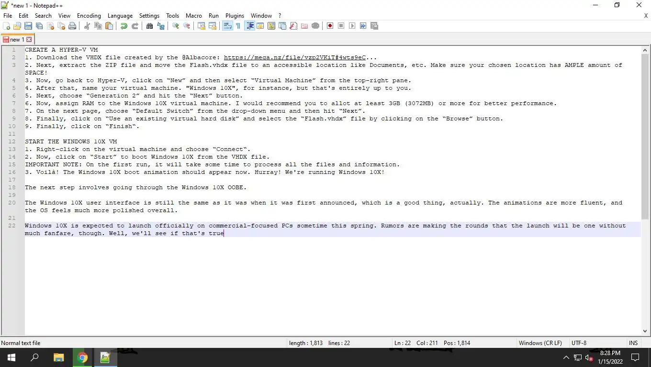
Task: Select the "new 1" document tab
Action: point(17,40)
